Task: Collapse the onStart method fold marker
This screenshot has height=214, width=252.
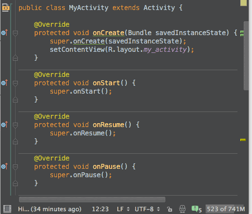Action: (x=15, y=84)
